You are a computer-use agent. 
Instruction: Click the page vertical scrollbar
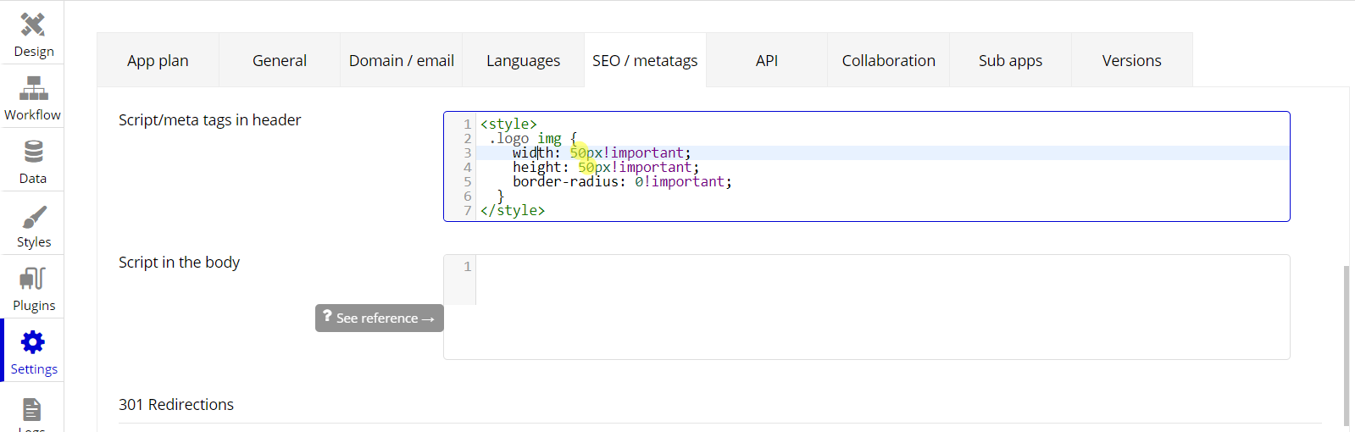point(1347,346)
